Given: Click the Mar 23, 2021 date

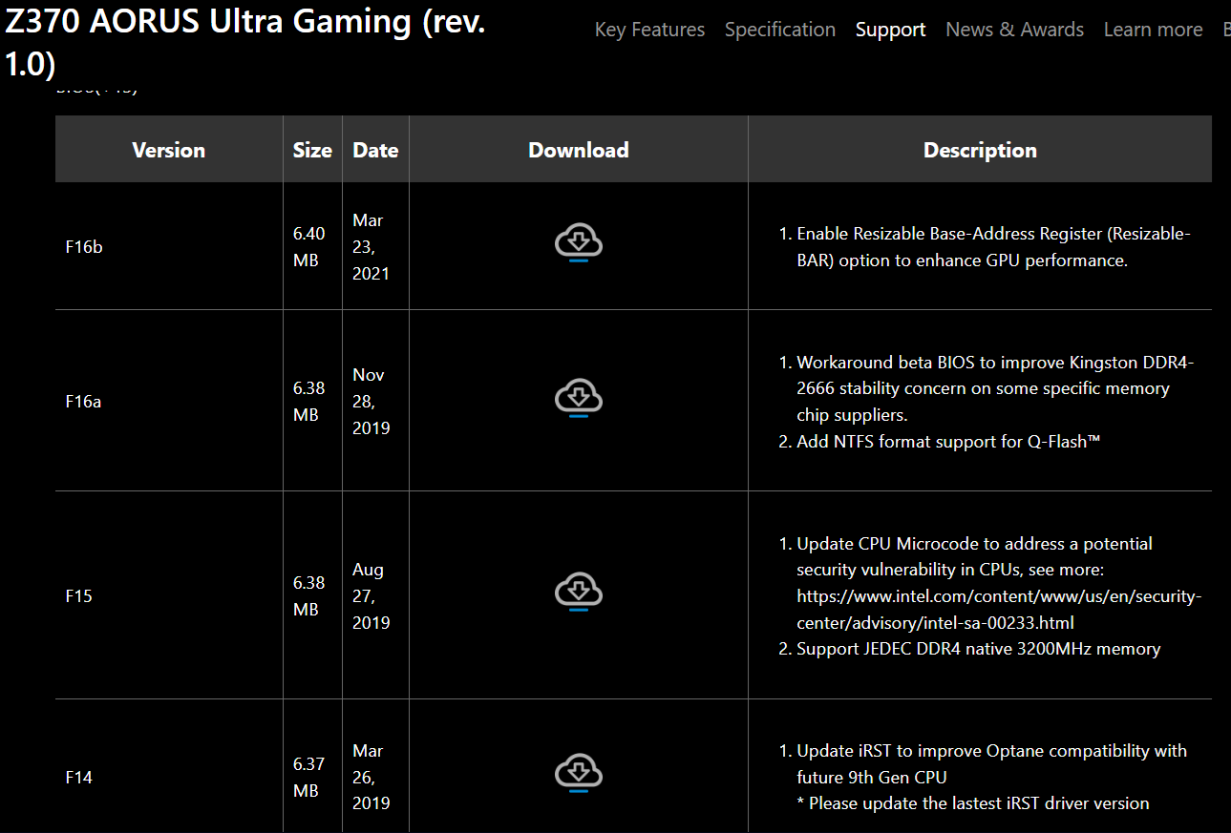Looking at the screenshot, I should 371,247.
